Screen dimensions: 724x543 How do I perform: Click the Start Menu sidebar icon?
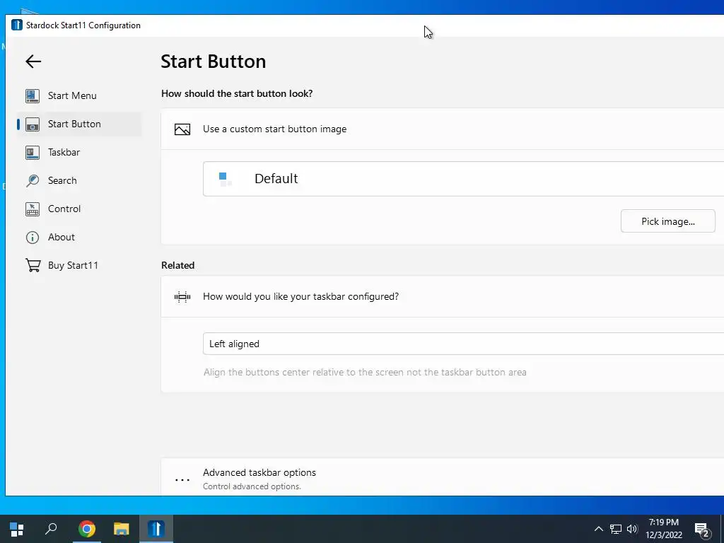click(x=33, y=95)
